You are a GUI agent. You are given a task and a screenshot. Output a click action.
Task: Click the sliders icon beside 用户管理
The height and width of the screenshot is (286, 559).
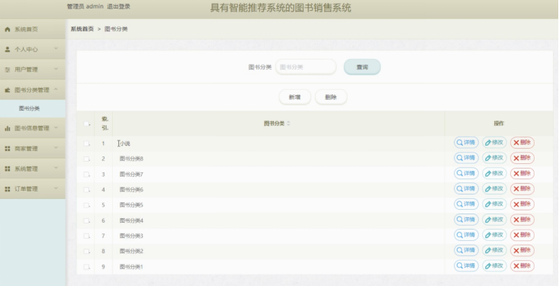tap(8, 70)
